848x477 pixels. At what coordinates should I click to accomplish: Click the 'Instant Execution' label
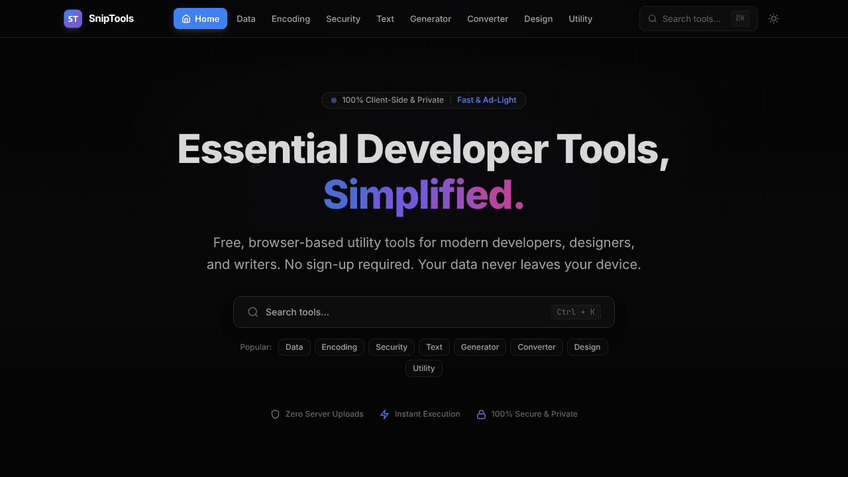tap(427, 414)
